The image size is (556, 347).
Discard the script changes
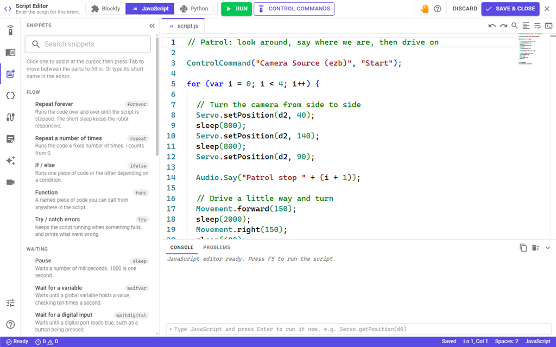tap(465, 9)
